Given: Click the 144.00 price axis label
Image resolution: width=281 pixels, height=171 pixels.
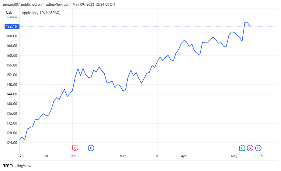Looking at the screenshot, I should click(12, 94).
